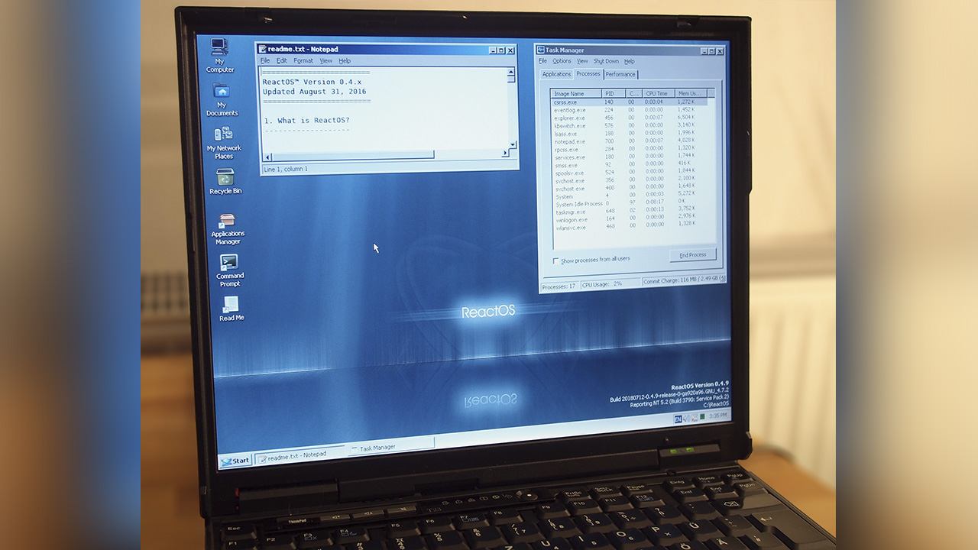Click Notepad horizontal scrollbar right arrow
Screen dimensions: 978x550
click(505, 153)
